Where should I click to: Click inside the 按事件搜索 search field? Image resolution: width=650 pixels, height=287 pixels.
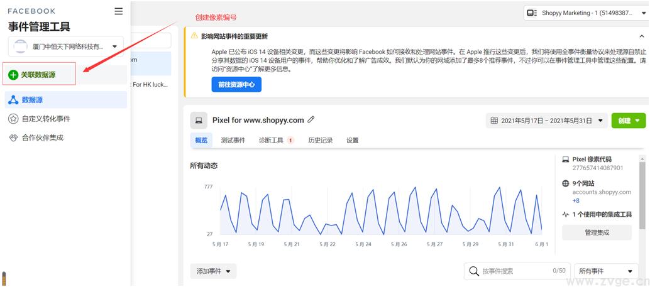(517, 271)
